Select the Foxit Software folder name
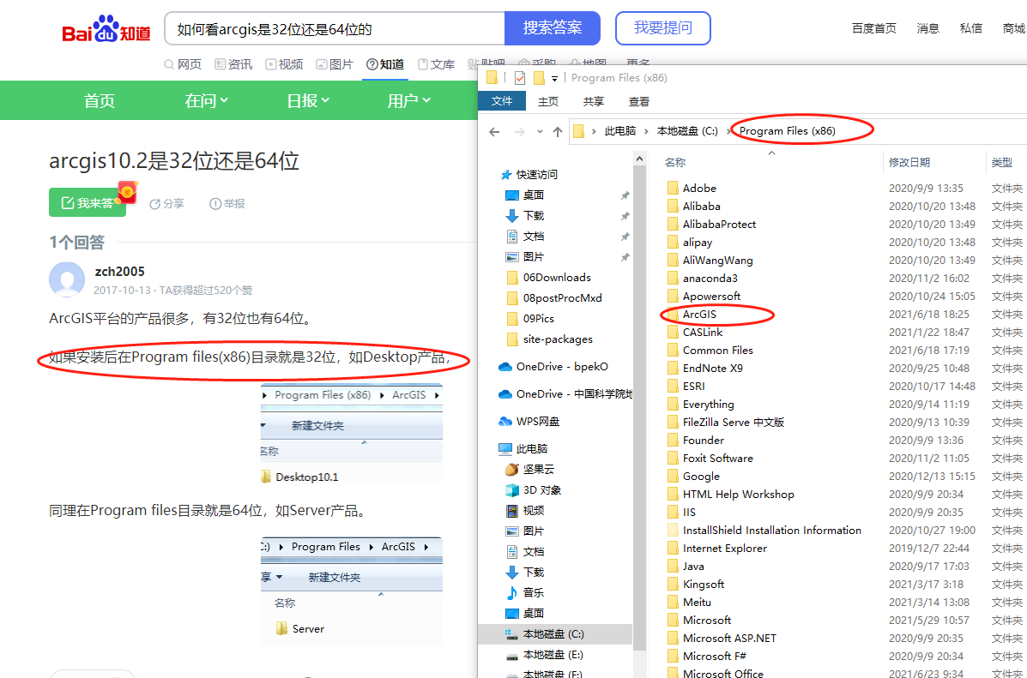 (x=718, y=458)
